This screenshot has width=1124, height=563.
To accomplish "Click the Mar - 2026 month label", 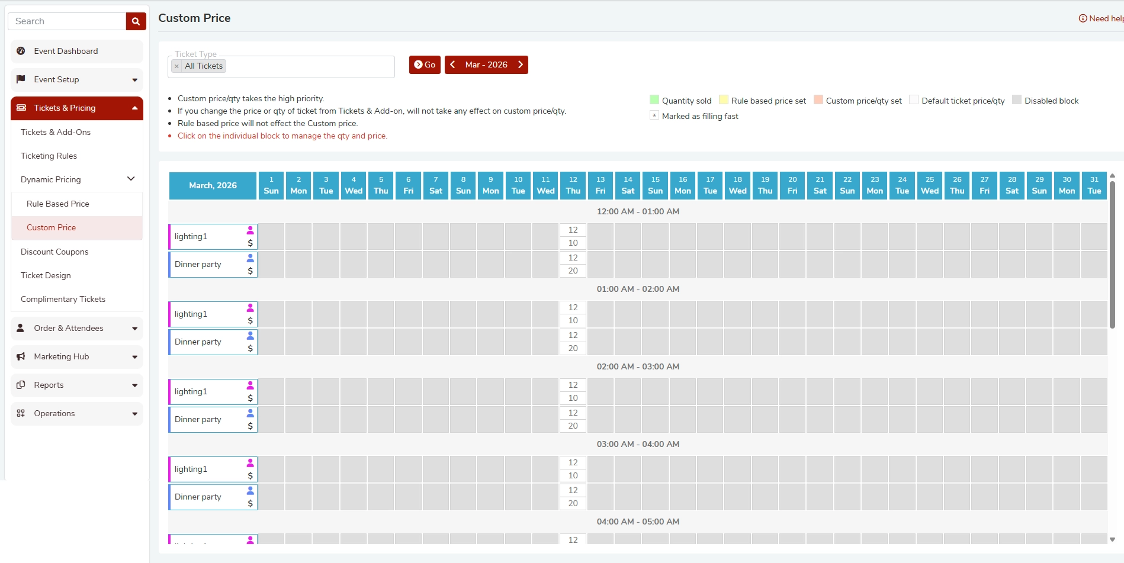I will [486, 65].
